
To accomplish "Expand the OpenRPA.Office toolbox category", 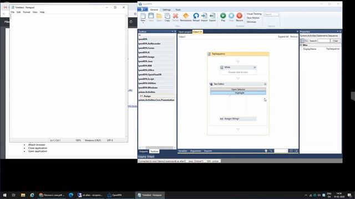I will coord(156,70).
